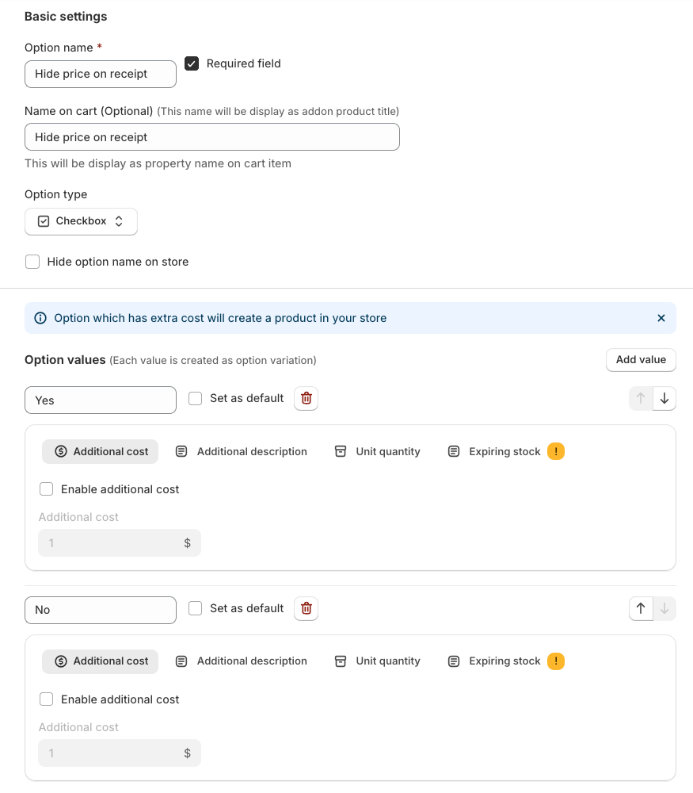Click the info icon in the blue banner
The image size is (693, 793).
coord(40,318)
